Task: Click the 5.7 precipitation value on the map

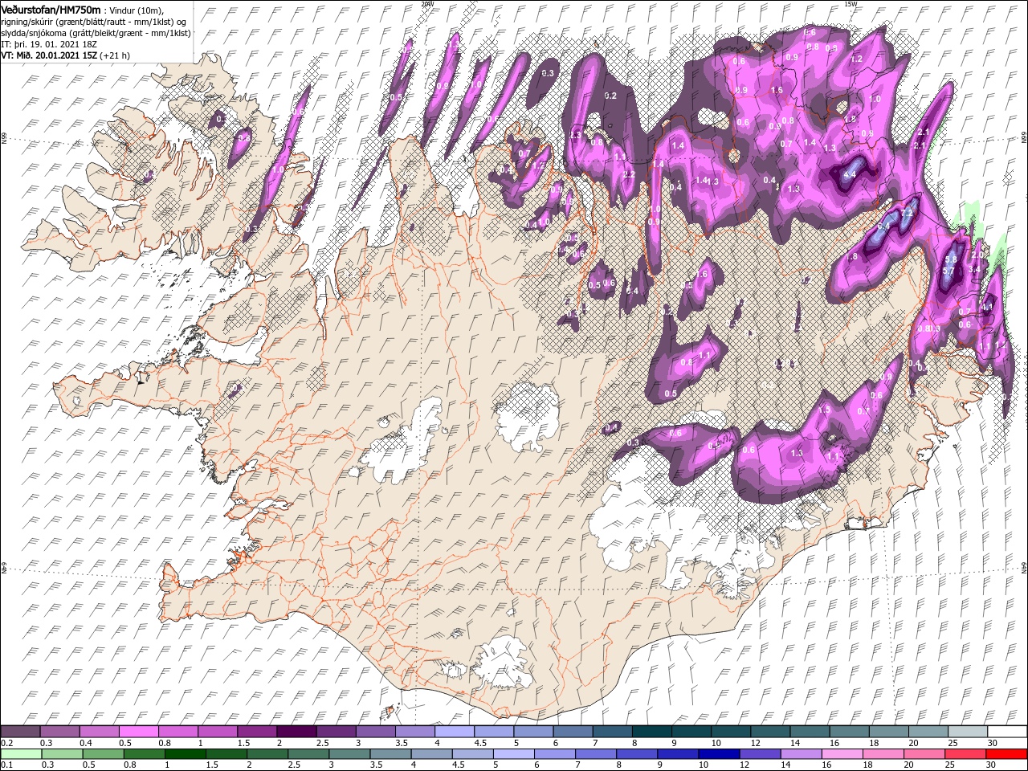Action: pos(948,271)
